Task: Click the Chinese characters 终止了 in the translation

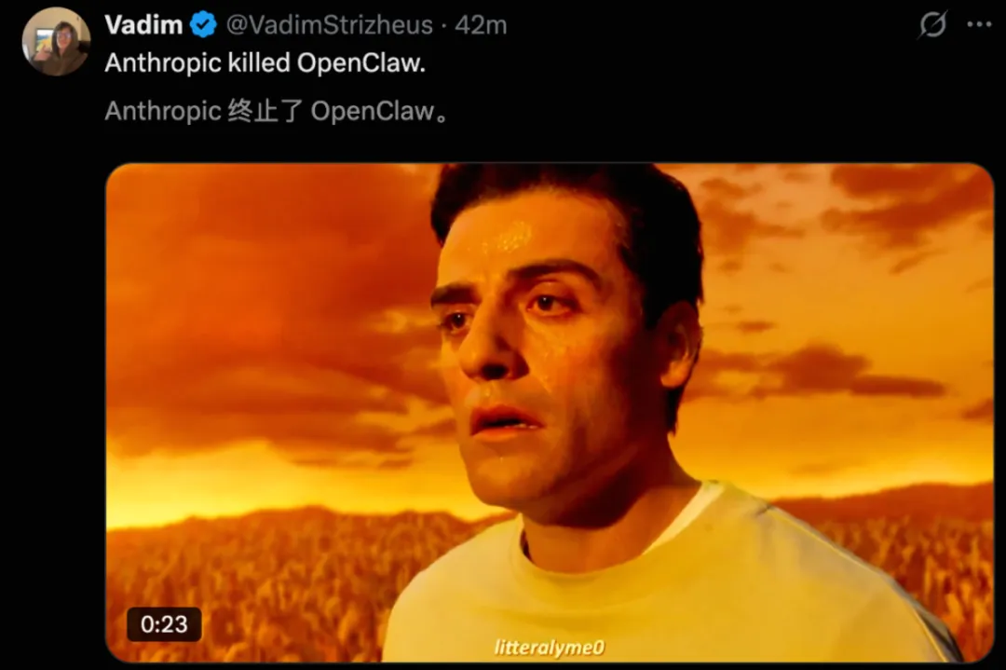Action: 265,112
